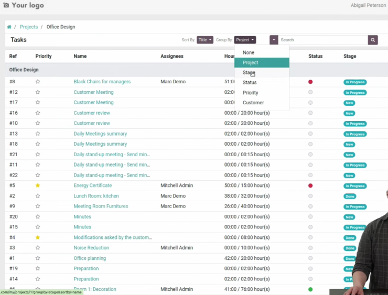Choose Customer grouping option
Viewport: 388px width, 295px height.
(262, 103)
